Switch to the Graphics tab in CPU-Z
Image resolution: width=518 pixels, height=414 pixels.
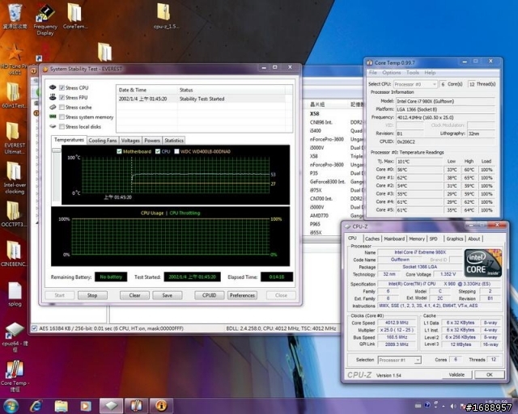click(455, 239)
